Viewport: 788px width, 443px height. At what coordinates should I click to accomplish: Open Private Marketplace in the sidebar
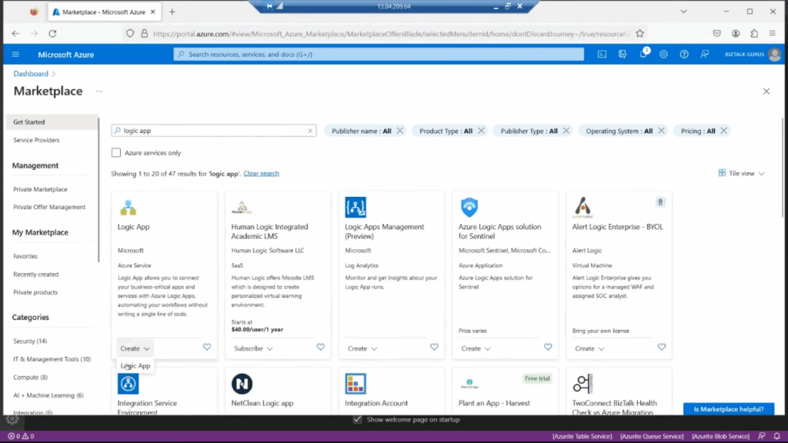[40, 189]
